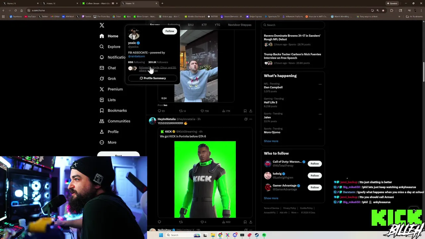Repost the video post with 14 reposts
This screenshot has height=239, width=425.
coord(183,111)
